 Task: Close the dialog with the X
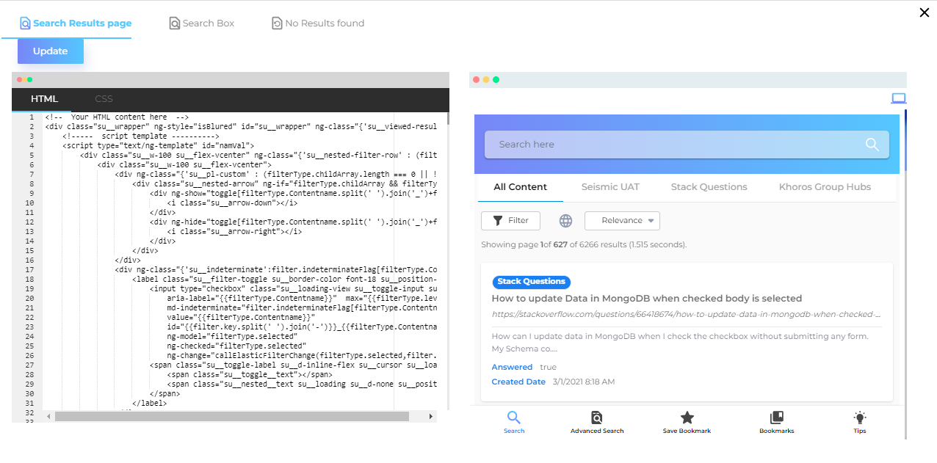tap(925, 12)
